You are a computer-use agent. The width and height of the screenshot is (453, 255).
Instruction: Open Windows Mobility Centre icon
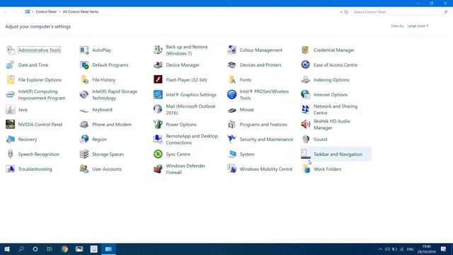point(232,169)
